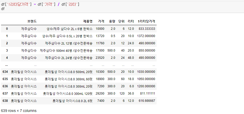Select row index 1 label
Screen dimensions: 244x114
(7, 36)
